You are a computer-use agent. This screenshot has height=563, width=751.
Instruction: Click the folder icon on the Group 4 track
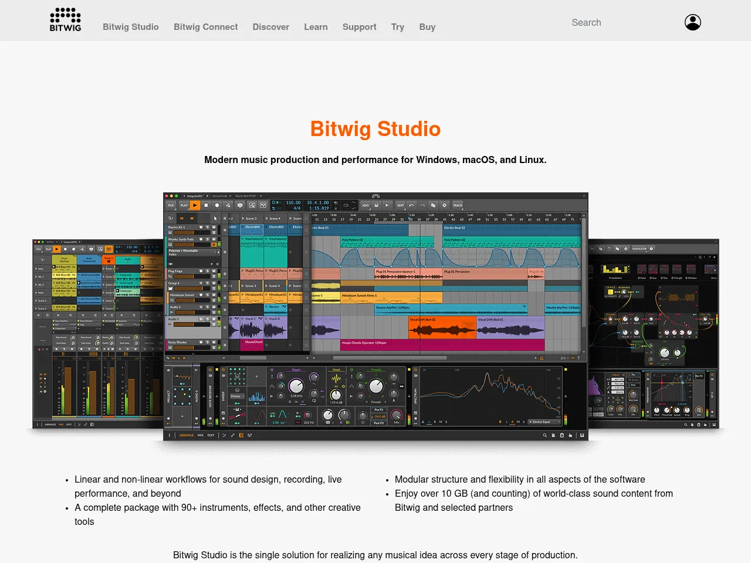(170, 288)
